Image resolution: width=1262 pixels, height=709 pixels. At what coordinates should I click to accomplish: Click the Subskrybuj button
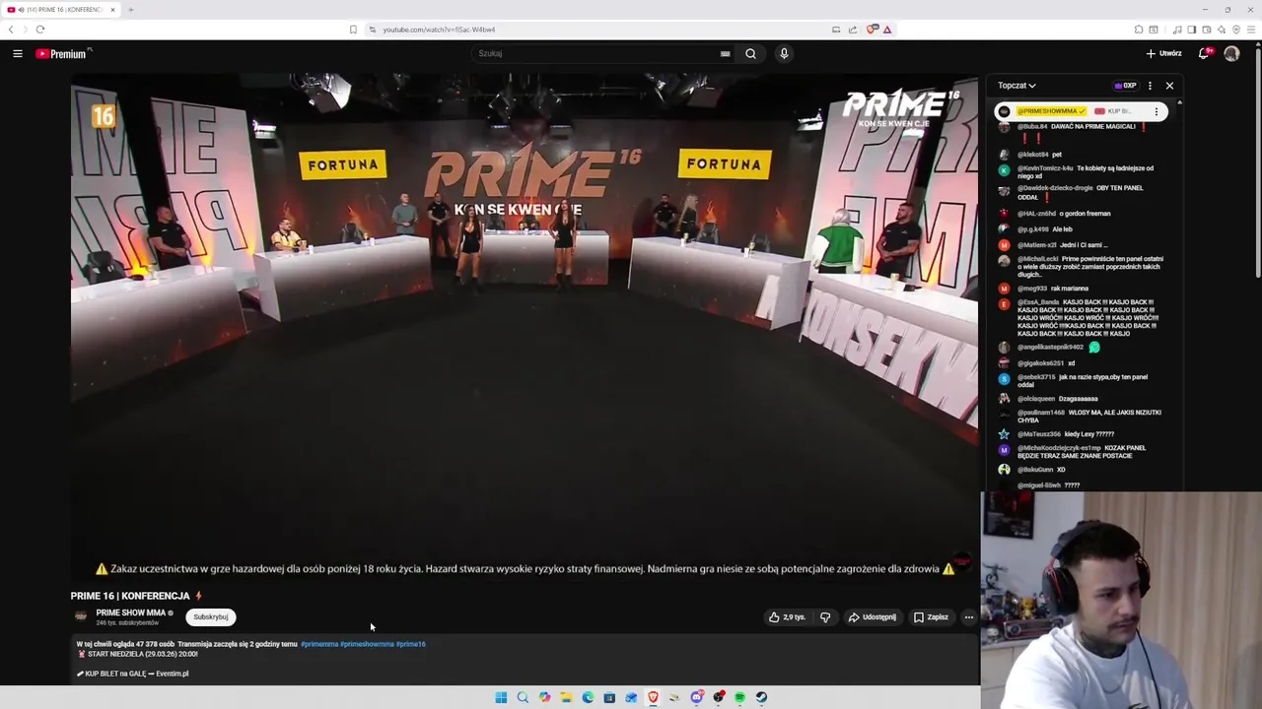pos(211,617)
